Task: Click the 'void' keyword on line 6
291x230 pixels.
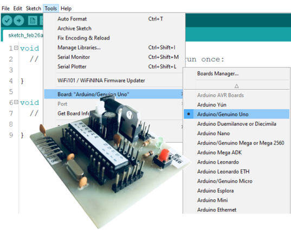Action: (x=30, y=102)
